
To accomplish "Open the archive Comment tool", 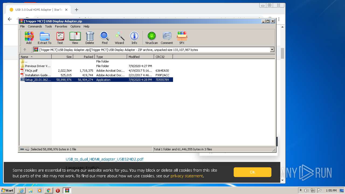I will pos(167,38).
